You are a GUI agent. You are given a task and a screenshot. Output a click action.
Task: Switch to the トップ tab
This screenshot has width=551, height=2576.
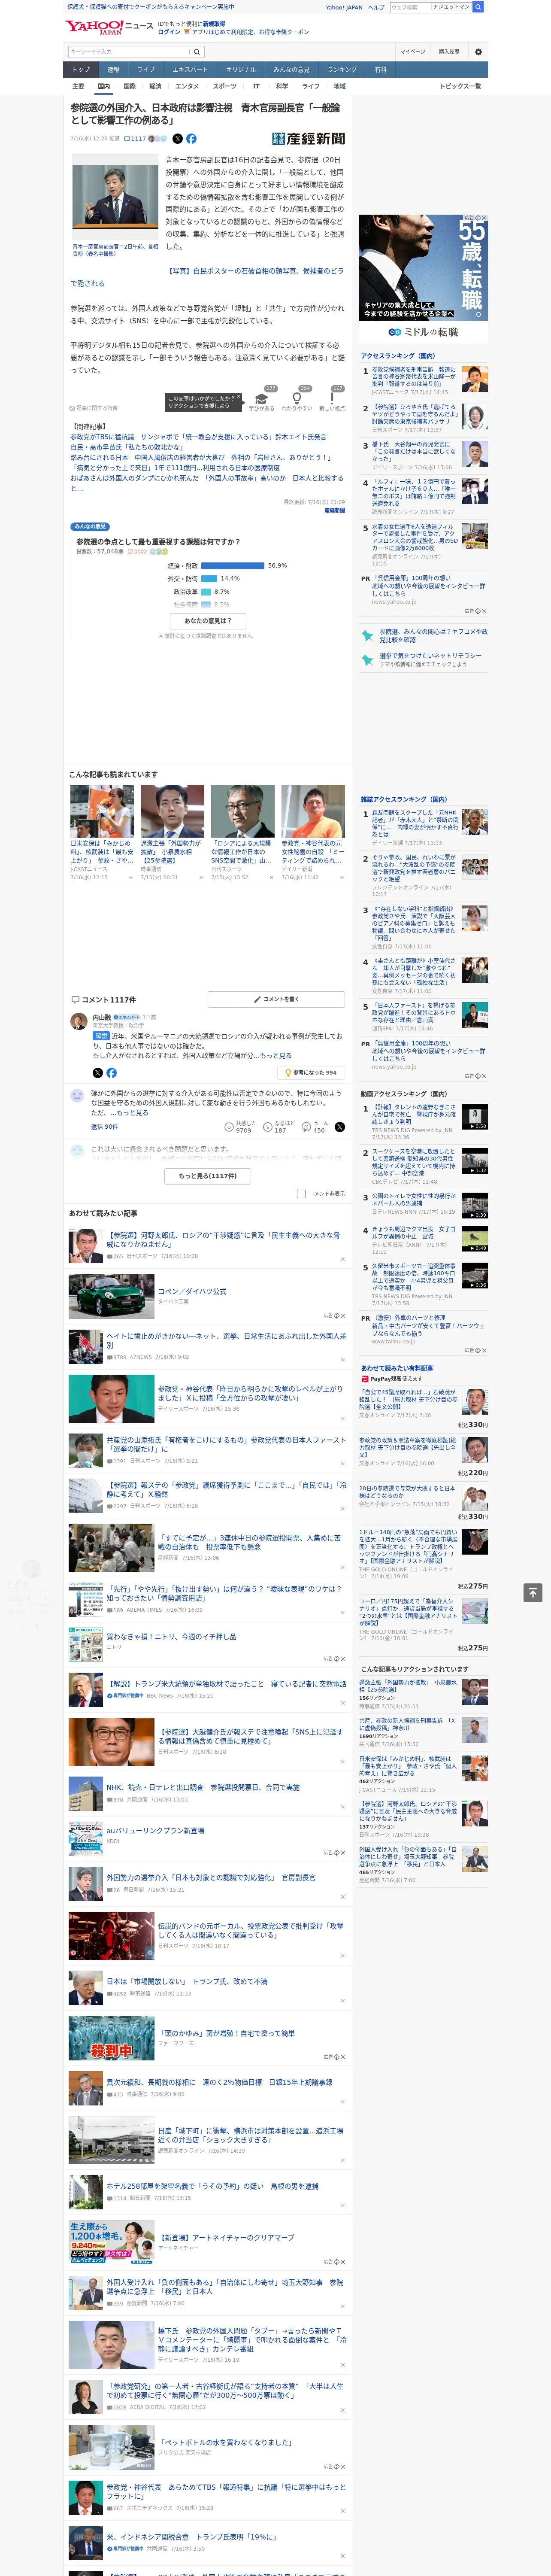[81, 70]
